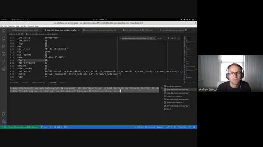The width and height of the screenshot is (263, 147).
Task: Toggle Match Case in Find widget
Action: click(148, 38)
